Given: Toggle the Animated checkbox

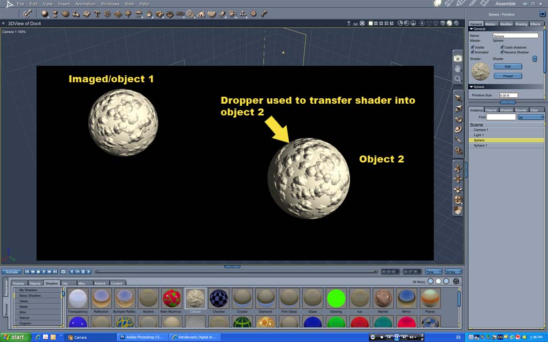Looking at the screenshot, I should click(x=472, y=52).
